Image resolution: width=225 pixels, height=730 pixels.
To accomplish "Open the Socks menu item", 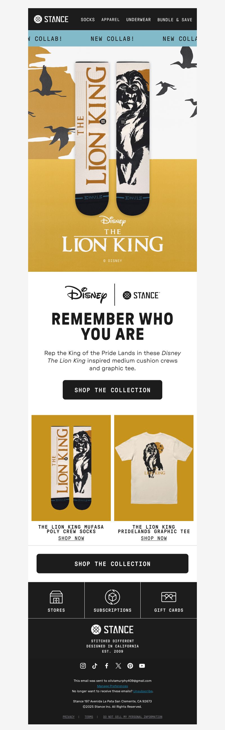I will click(x=88, y=19).
